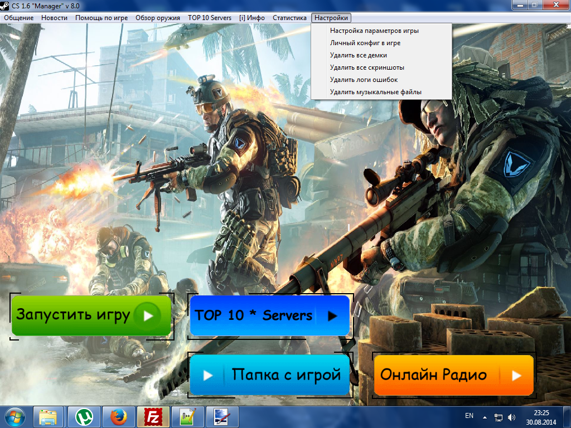Open the TOP 10 Servers menu
The width and height of the screenshot is (571, 428).
point(210,18)
